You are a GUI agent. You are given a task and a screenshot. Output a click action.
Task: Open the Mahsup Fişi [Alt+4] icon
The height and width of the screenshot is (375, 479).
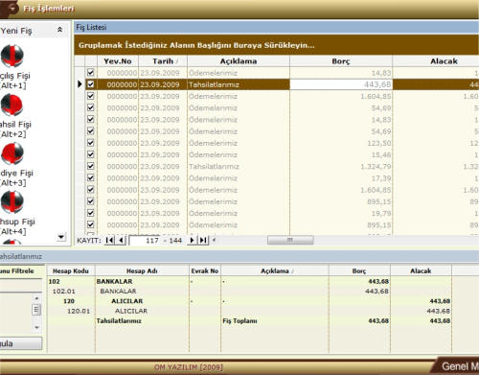[12, 202]
